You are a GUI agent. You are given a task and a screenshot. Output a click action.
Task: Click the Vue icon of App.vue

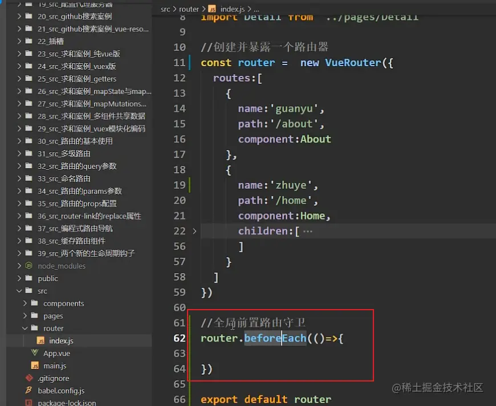(x=35, y=353)
